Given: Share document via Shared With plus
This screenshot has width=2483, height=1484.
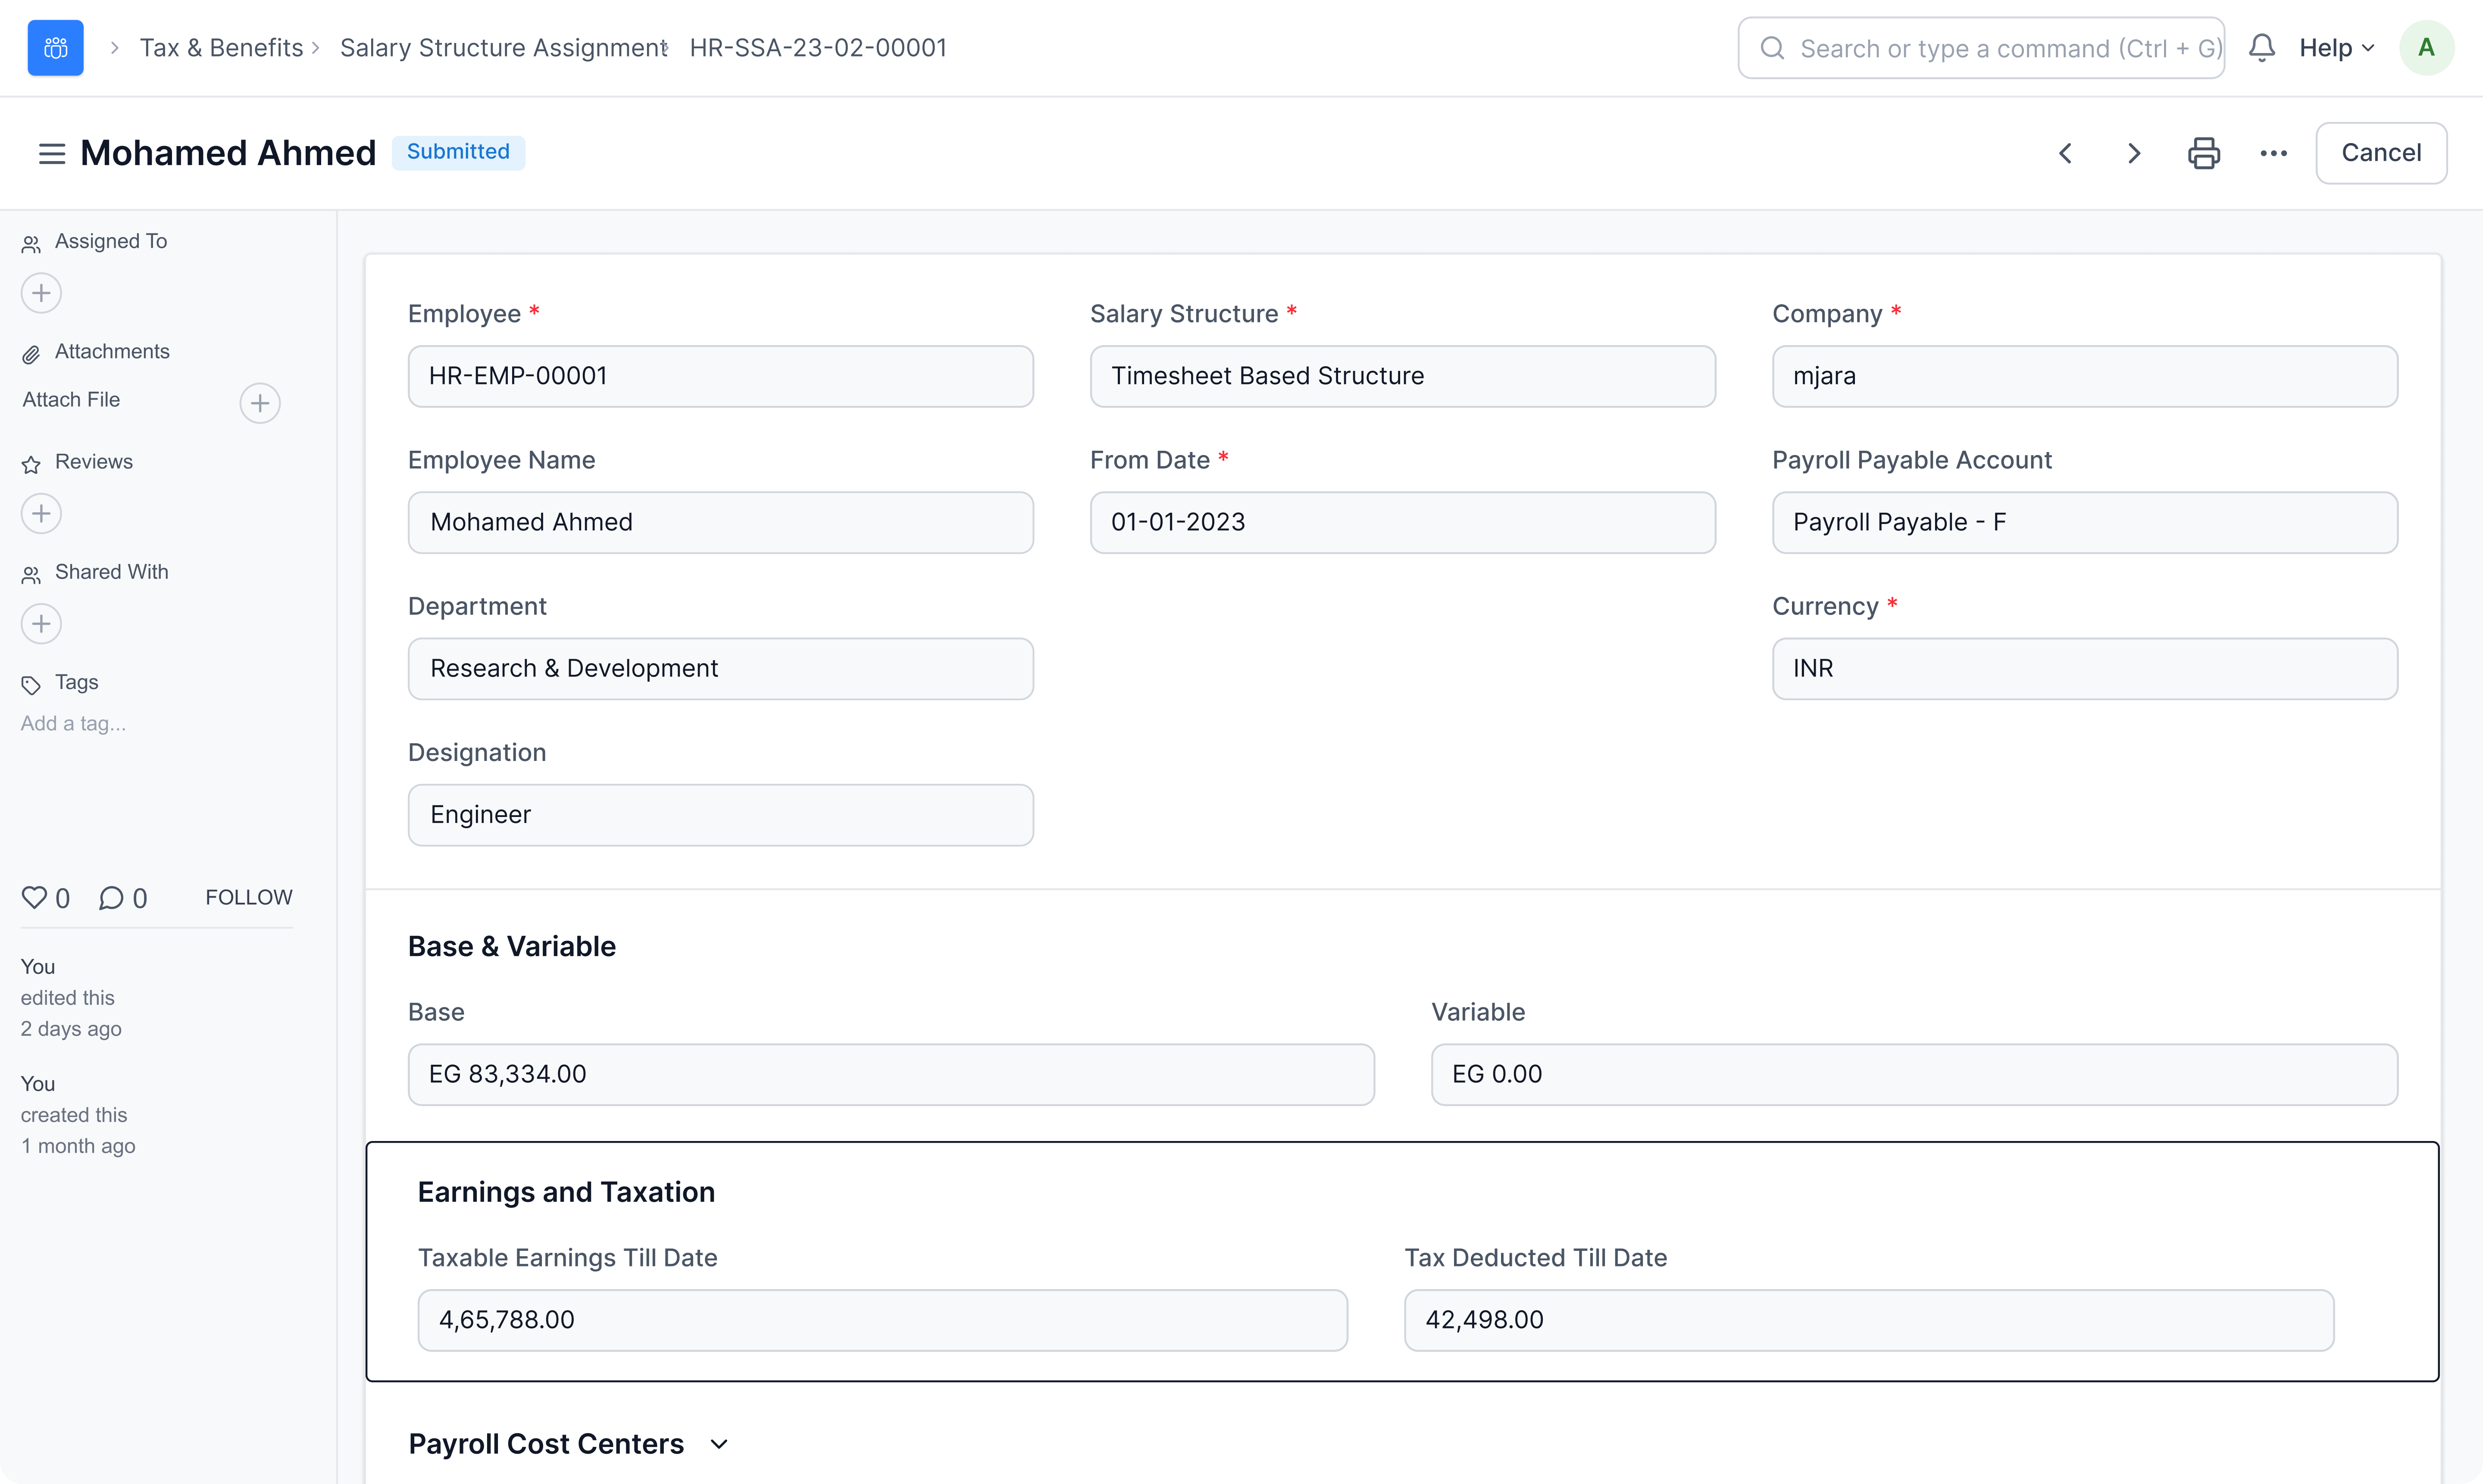Looking at the screenshot, I should point(41,624).
